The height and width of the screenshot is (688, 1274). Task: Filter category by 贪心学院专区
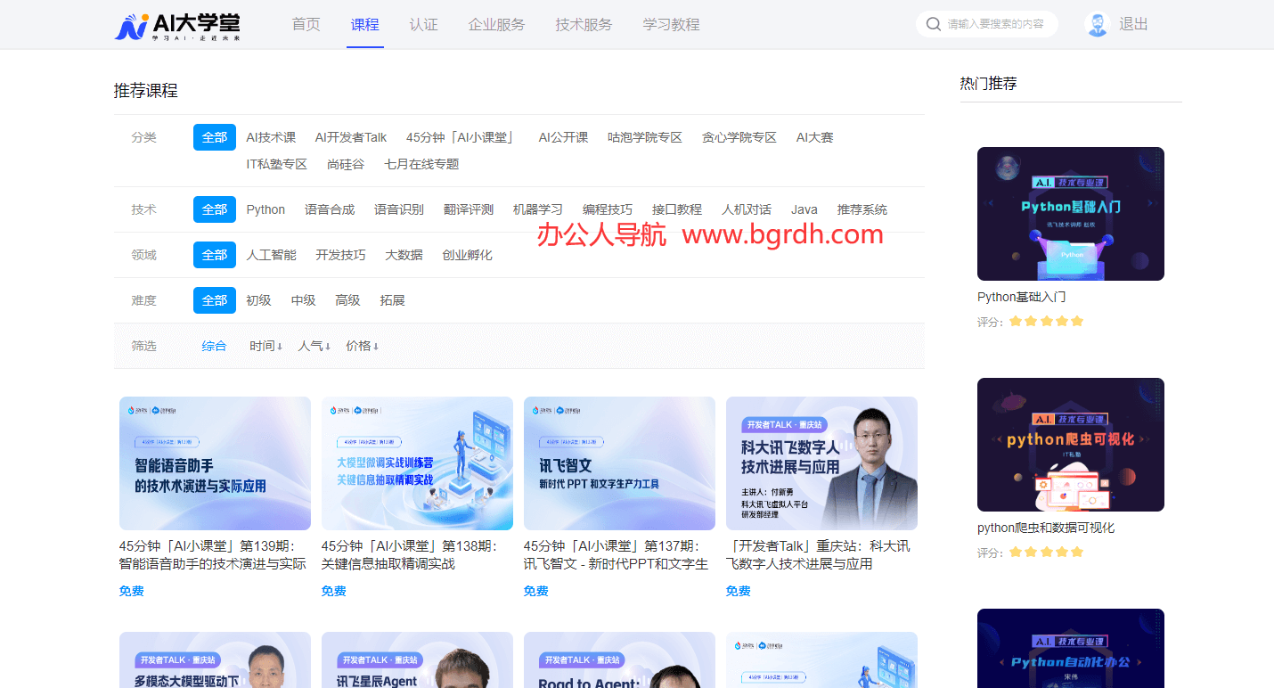pyautogui.click(x=739, y=137)
